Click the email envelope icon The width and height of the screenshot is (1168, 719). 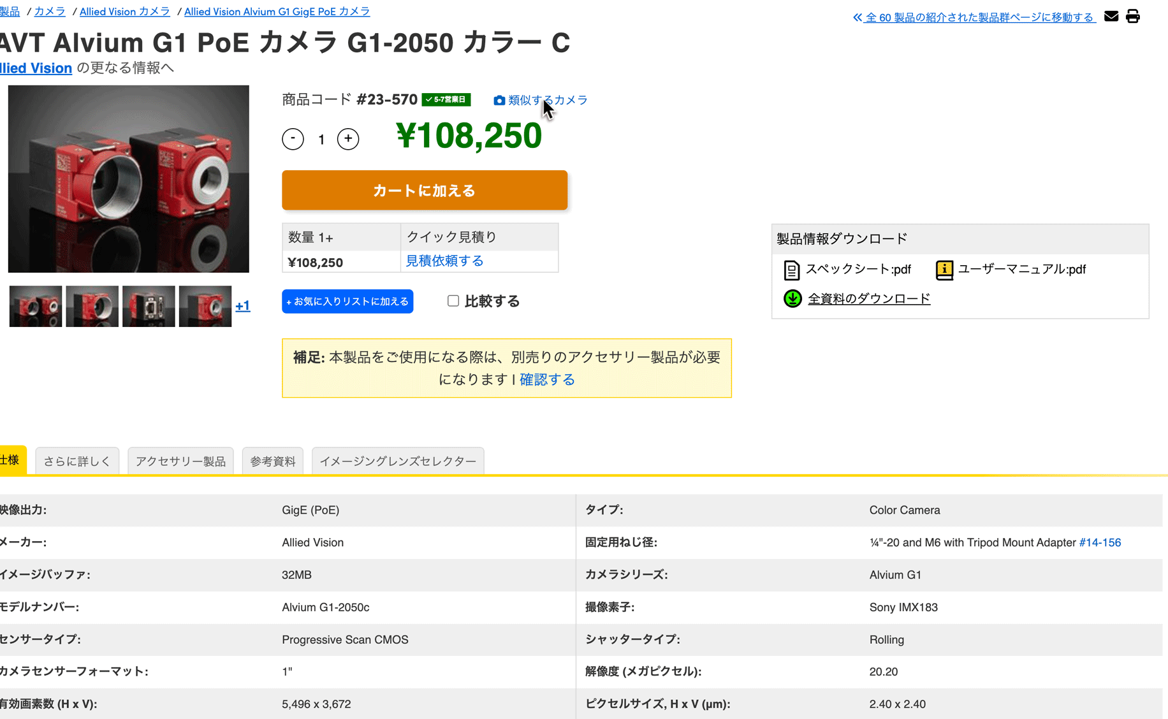[x=1111, y=17]
